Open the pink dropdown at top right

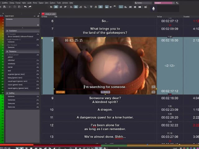pos(164,3)
